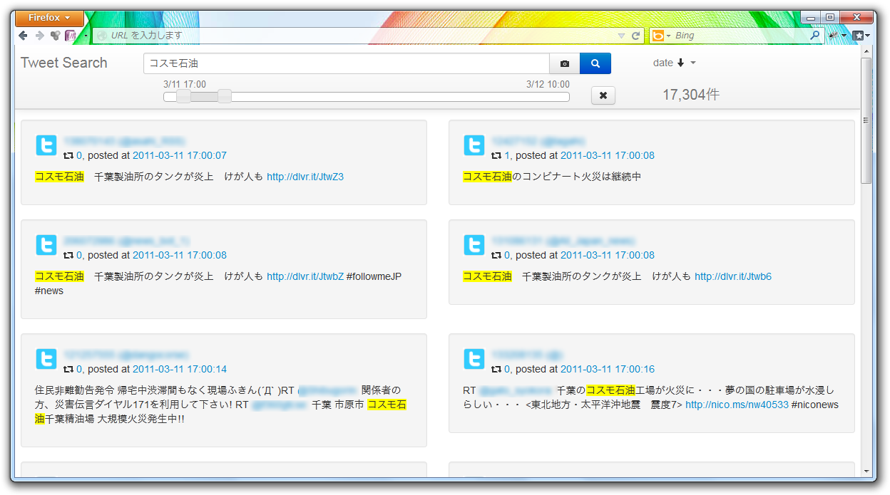This screenshot has height=495, width=890.
Task: Click retweet icon on the 17:00:14 tweet
Action: 68,369
